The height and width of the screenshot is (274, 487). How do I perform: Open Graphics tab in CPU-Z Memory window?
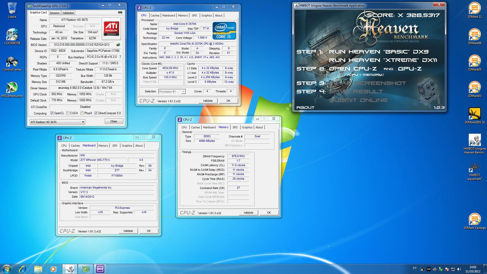click(247, 127)
